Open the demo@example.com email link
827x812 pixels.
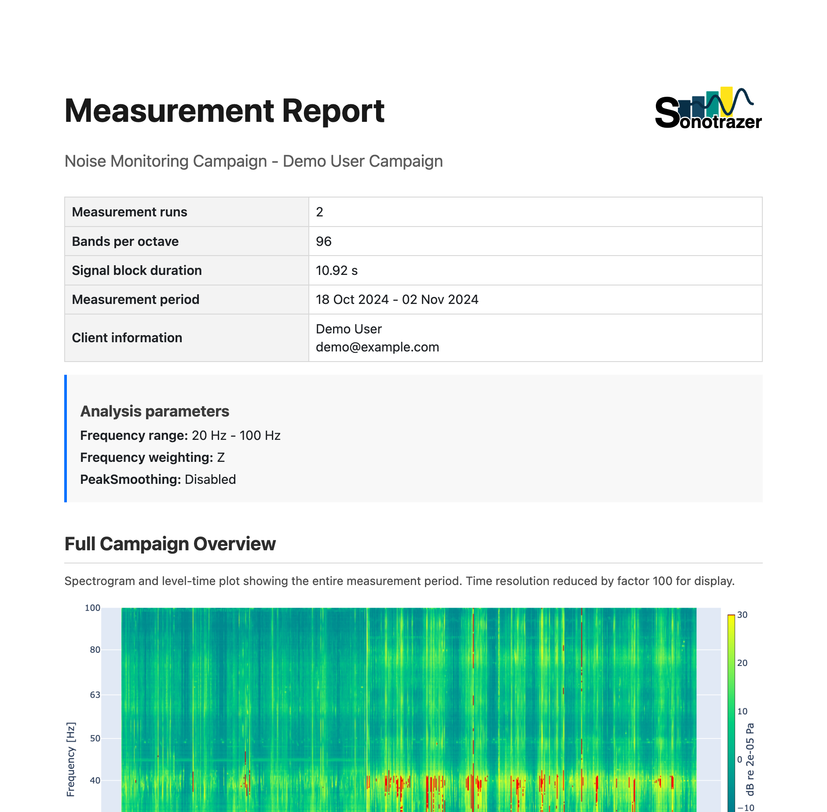click(377, 347)
